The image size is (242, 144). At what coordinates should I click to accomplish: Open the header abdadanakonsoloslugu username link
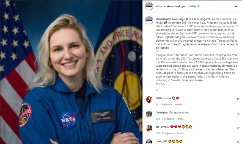click(x=170, y=6)
